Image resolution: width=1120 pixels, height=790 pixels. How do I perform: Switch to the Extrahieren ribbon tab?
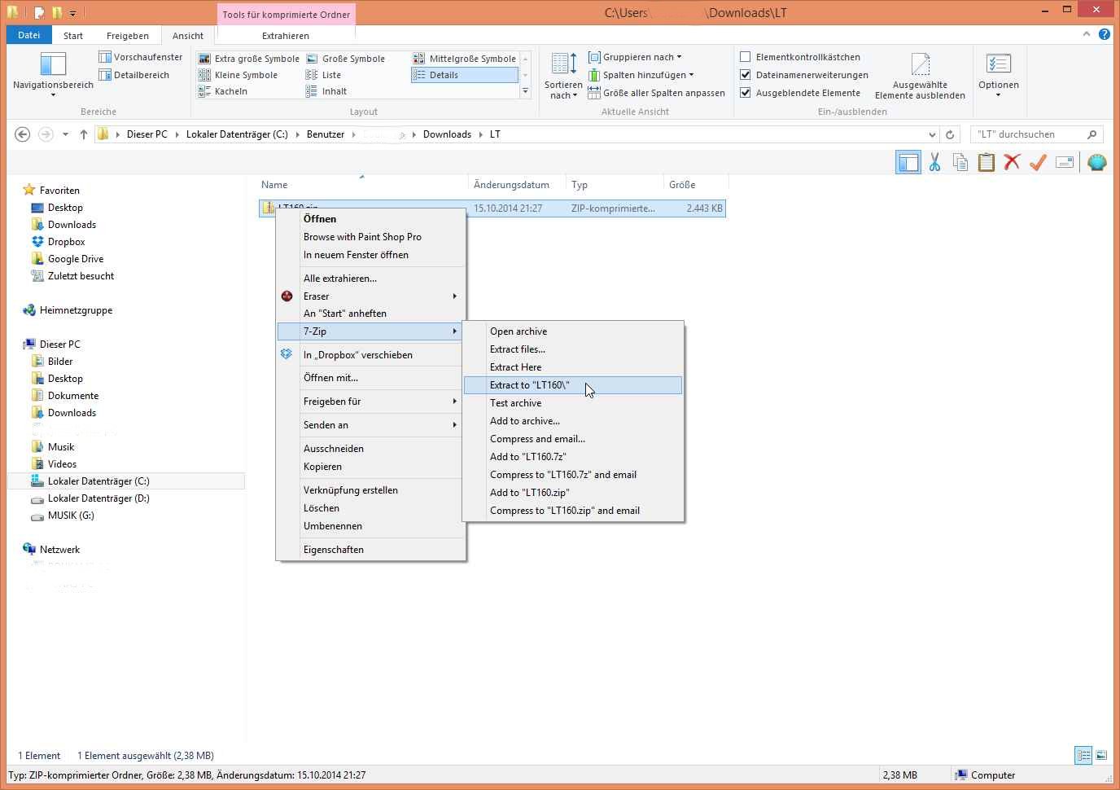pos(286,36)
